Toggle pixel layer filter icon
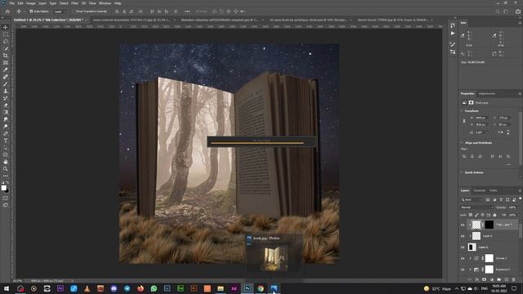The width and height of the screenshot is (523, 294). pyautogui.click(x=488, y=199)
